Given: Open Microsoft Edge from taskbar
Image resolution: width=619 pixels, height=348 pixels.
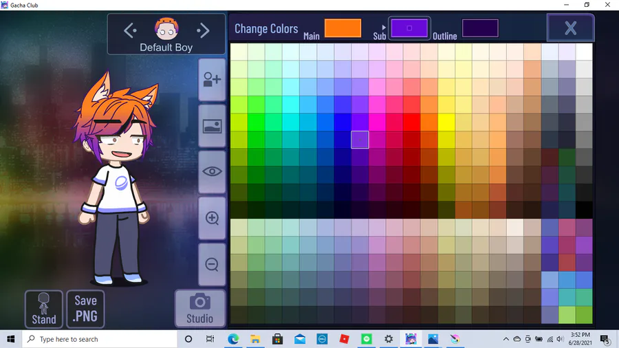Looking at the screenshot, I should click(233, 339).
